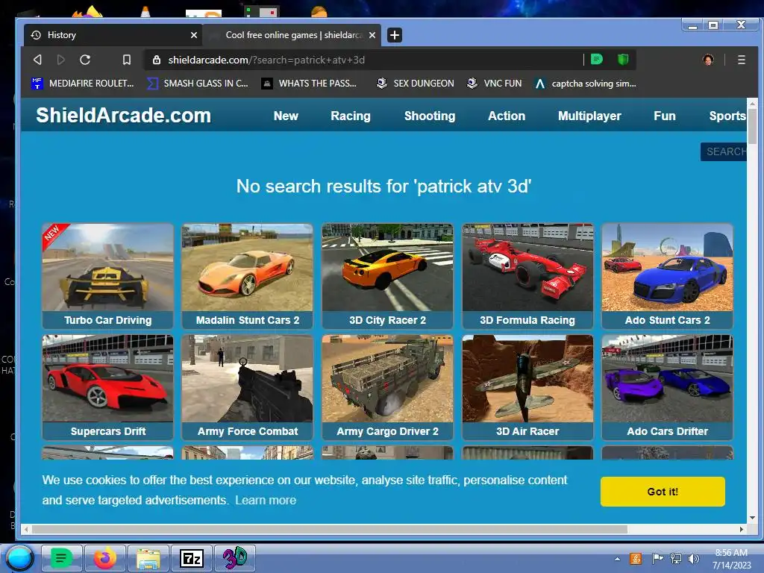Screen dimensions: 764x573
Task: Open a new tab with the plus button
Action: [x=395, y=35]
